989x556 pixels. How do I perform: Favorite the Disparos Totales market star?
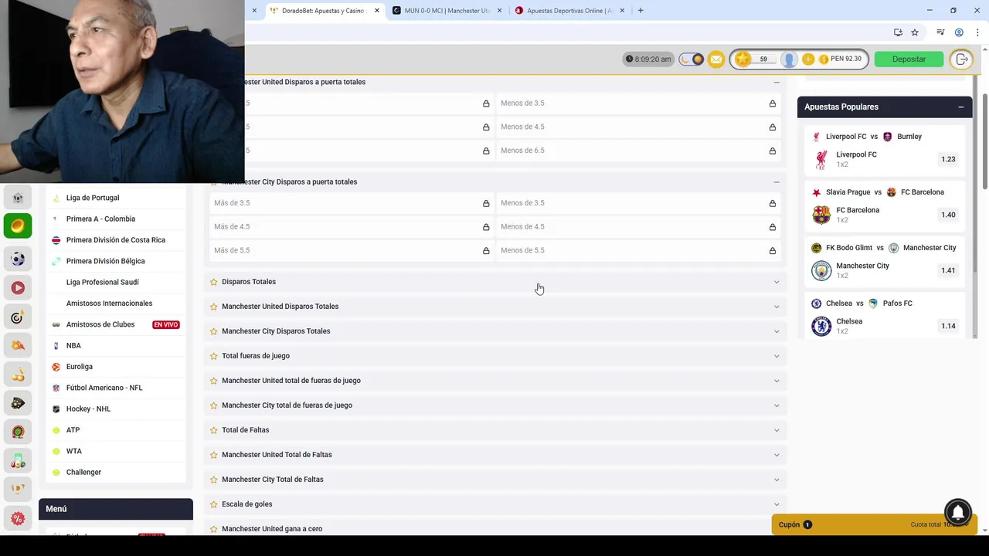(214, 282)
